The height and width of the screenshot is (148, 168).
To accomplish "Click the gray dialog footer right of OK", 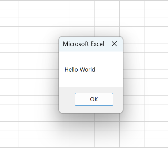I will tap(118, 100).
